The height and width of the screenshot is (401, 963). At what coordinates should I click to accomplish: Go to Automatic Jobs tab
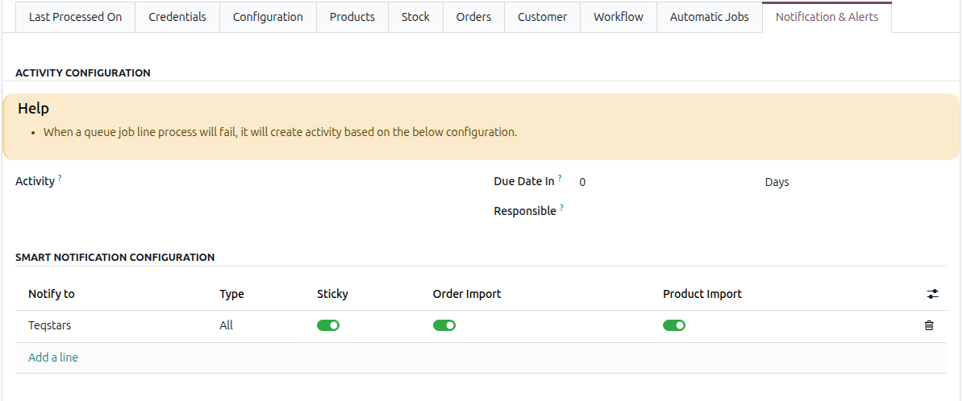tap(710, 17)
